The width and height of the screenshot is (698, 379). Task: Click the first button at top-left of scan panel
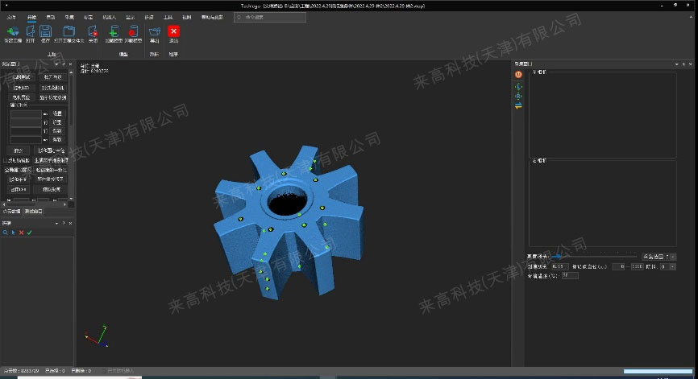(x=20, y=77)
